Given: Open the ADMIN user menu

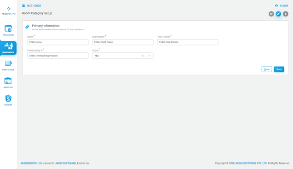Looking at the screenshot, I should point(282,6).
